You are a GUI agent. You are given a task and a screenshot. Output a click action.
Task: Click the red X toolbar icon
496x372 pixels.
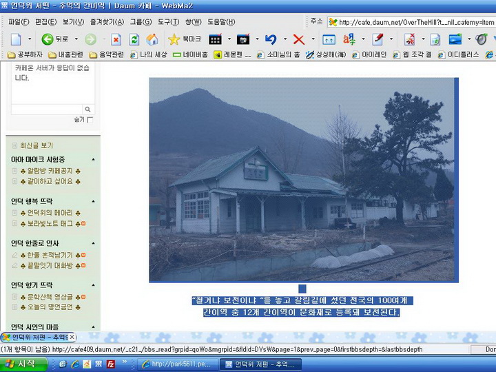pyautogui.click(x=298, y=39)
